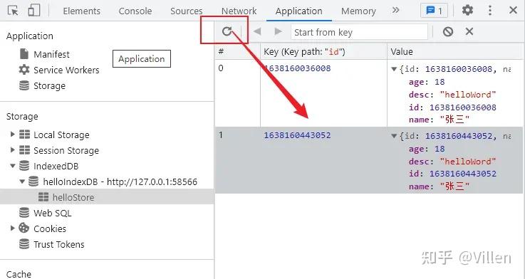
Task: Go to previous page arrow
Action: [257, 31]
